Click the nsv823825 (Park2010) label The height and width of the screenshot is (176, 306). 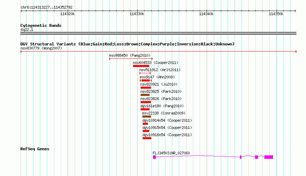[161, 91]
